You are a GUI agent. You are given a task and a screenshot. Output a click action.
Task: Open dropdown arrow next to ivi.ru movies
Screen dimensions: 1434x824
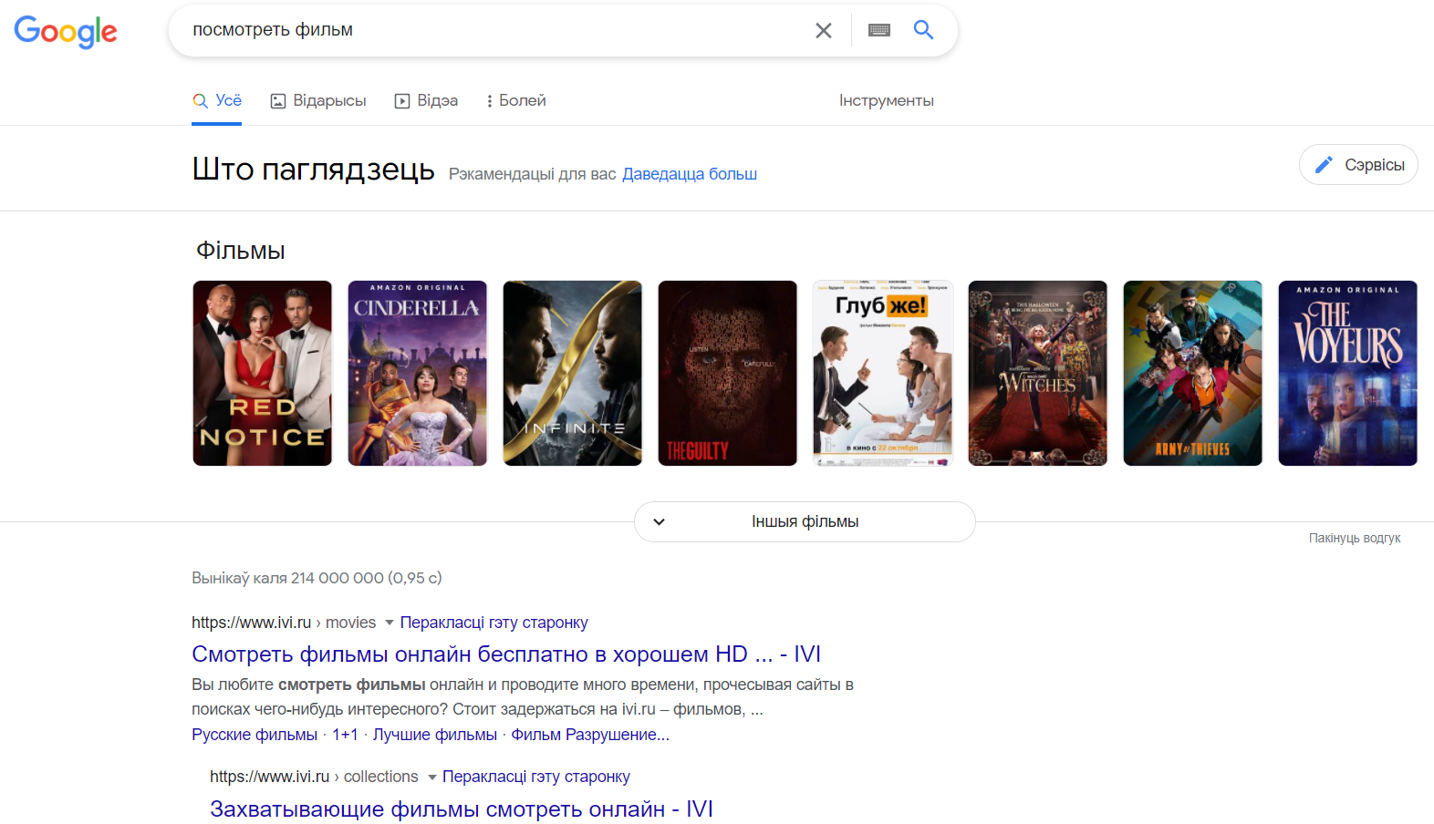point(390,623)
